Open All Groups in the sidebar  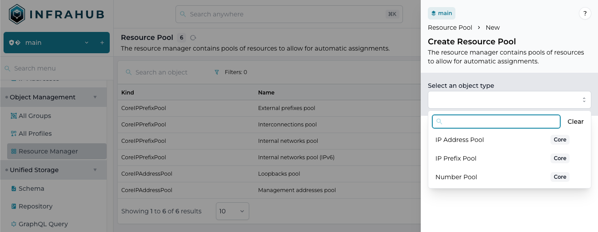[35, 116]
